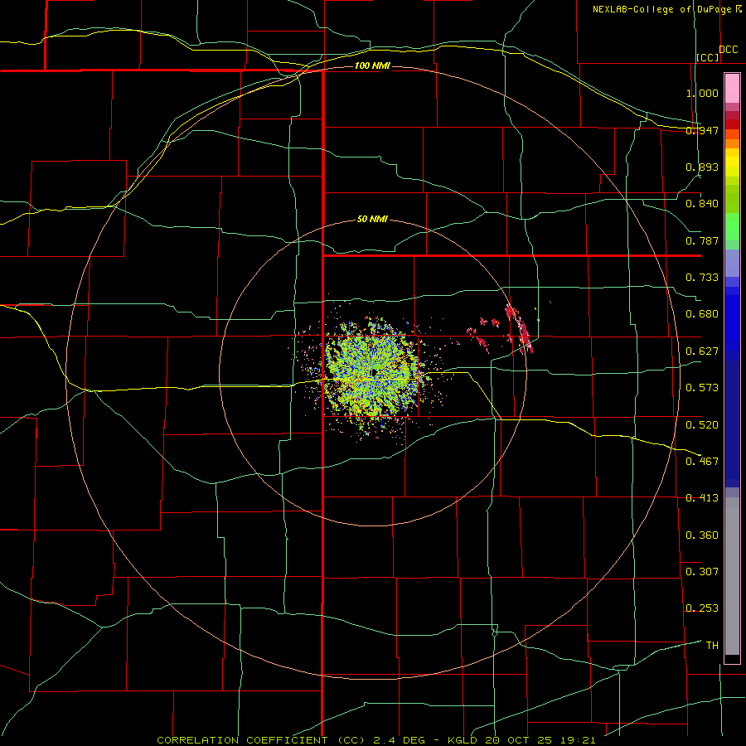The height and width of the screenshot is (746, 746).
Task: Click the DCC label above color bar
Action: click(x=729, y=50)
